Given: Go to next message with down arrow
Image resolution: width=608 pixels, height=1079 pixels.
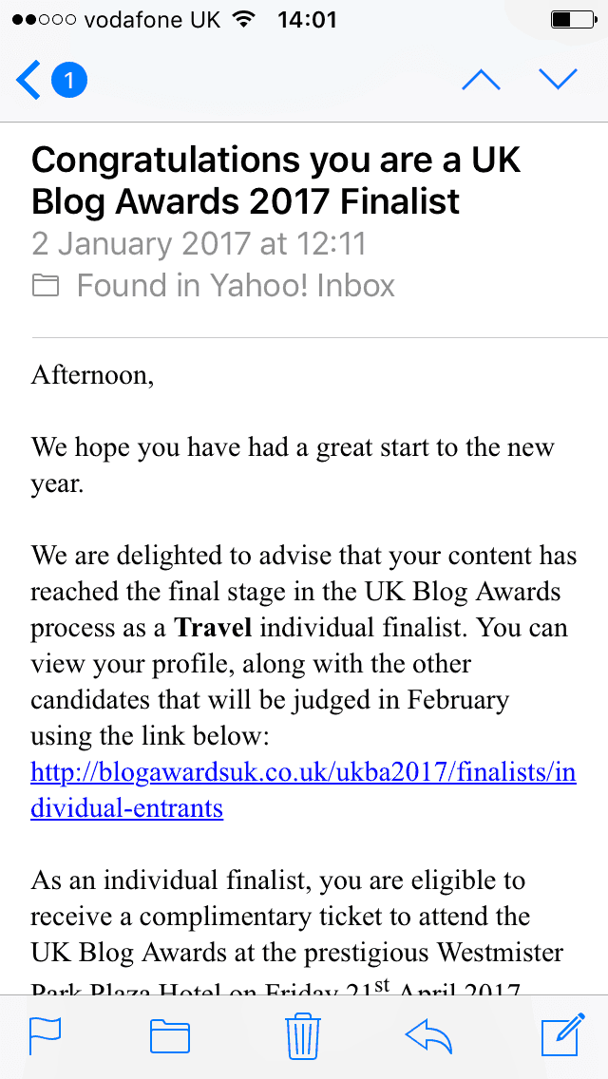Looking at the screenshot, I should 558,80.
